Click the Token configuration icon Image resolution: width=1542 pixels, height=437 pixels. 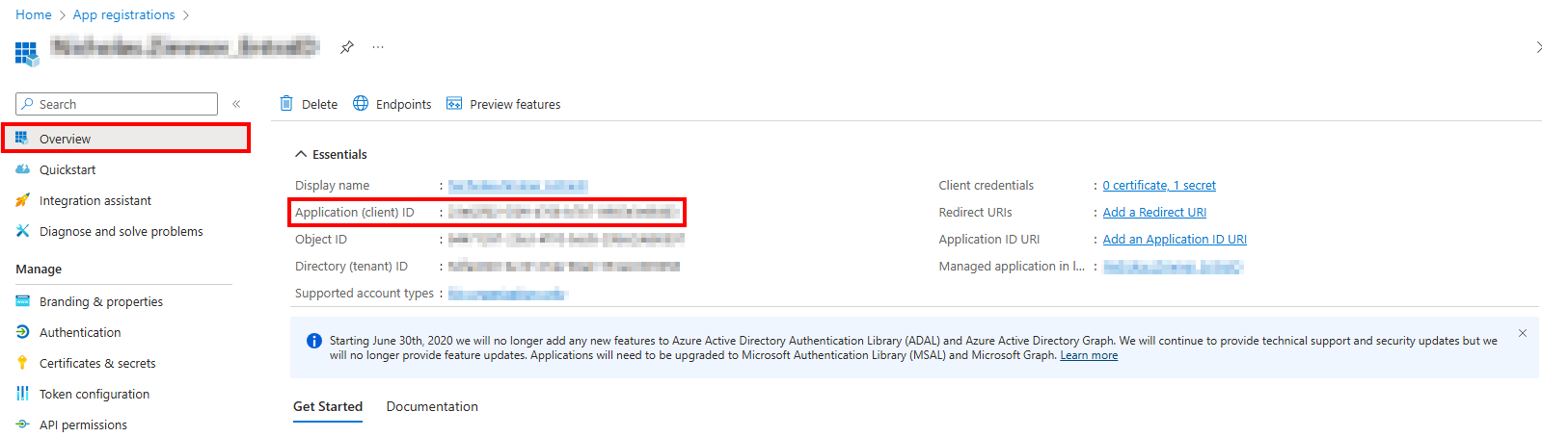pyautogui.click(x=22, y=394)
